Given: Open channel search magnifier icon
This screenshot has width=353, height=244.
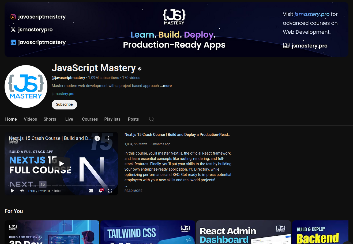Looking at the screenshot, I should click(152, 119).
